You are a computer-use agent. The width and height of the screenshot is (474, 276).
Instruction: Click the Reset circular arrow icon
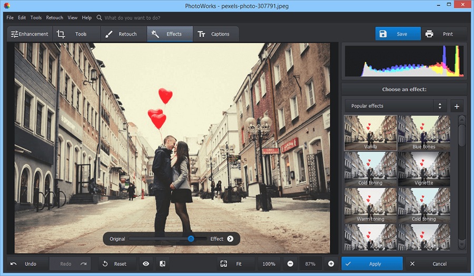[x=105, y=264]
